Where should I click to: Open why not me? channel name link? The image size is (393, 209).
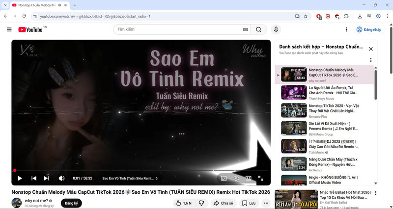pyautogui.click(x=36, y=201)
